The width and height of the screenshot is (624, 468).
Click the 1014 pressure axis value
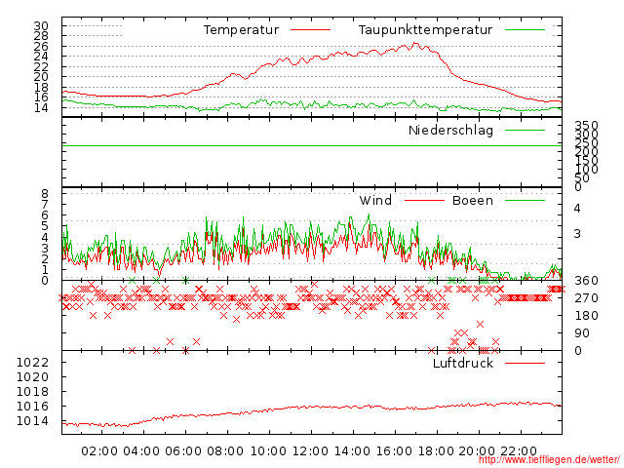pos(32,421)
